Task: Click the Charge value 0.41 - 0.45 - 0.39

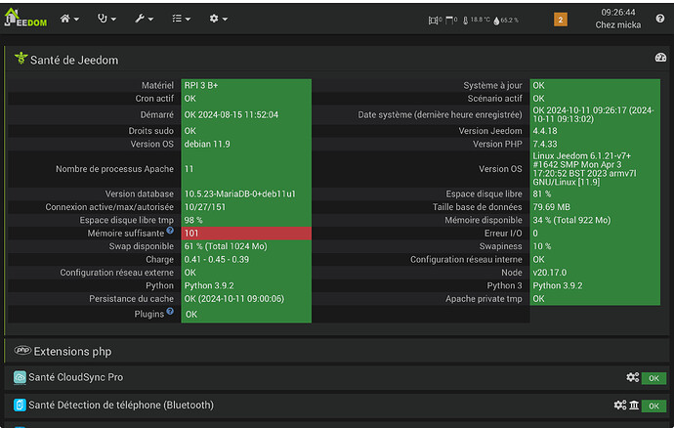Action: click(x=217, y=259)
